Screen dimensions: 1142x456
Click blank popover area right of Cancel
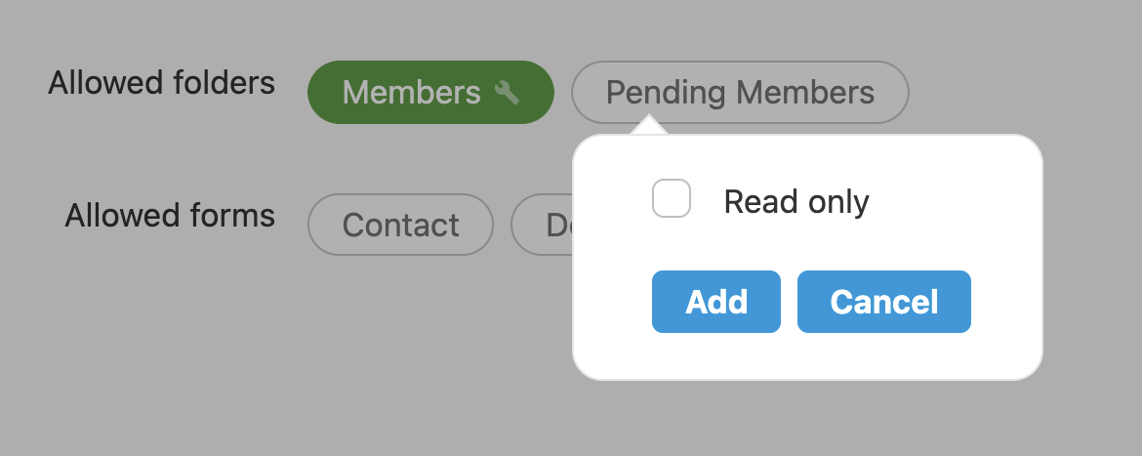click(1005, 303)
